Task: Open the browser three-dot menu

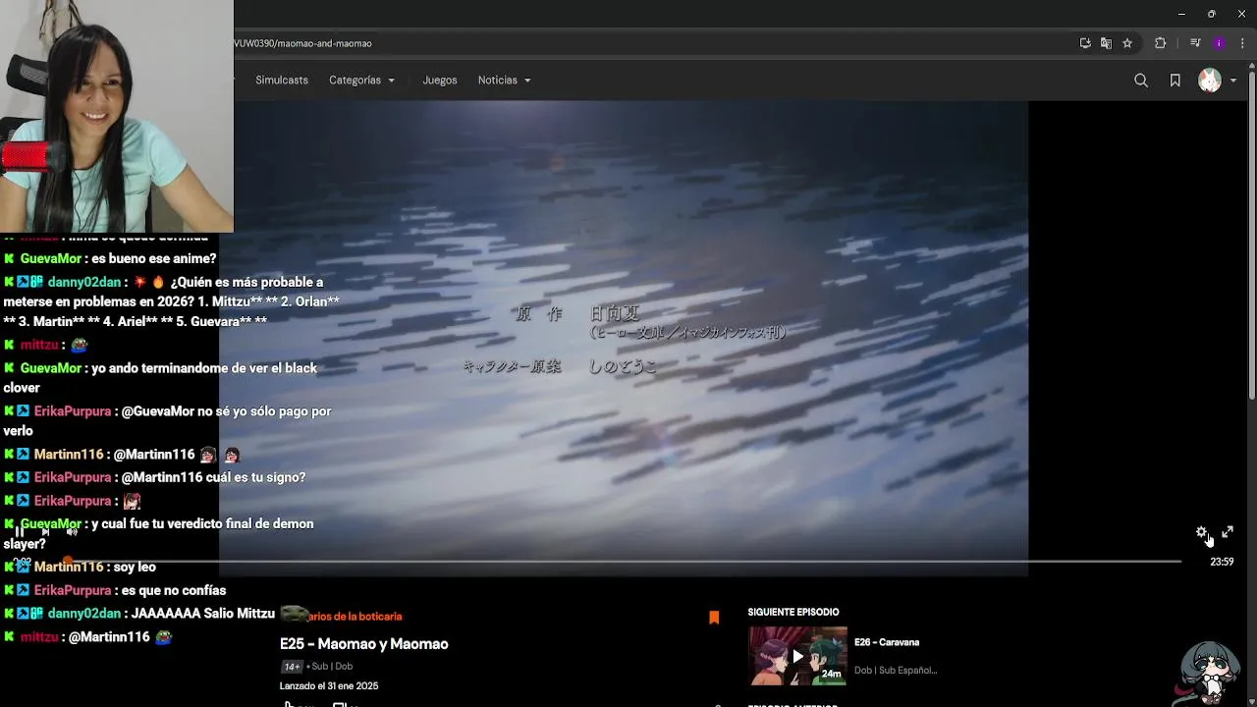Action: tap(1242, 43)
